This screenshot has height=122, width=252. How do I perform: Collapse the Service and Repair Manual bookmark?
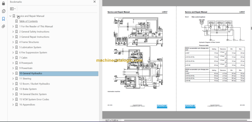[10, 16]
